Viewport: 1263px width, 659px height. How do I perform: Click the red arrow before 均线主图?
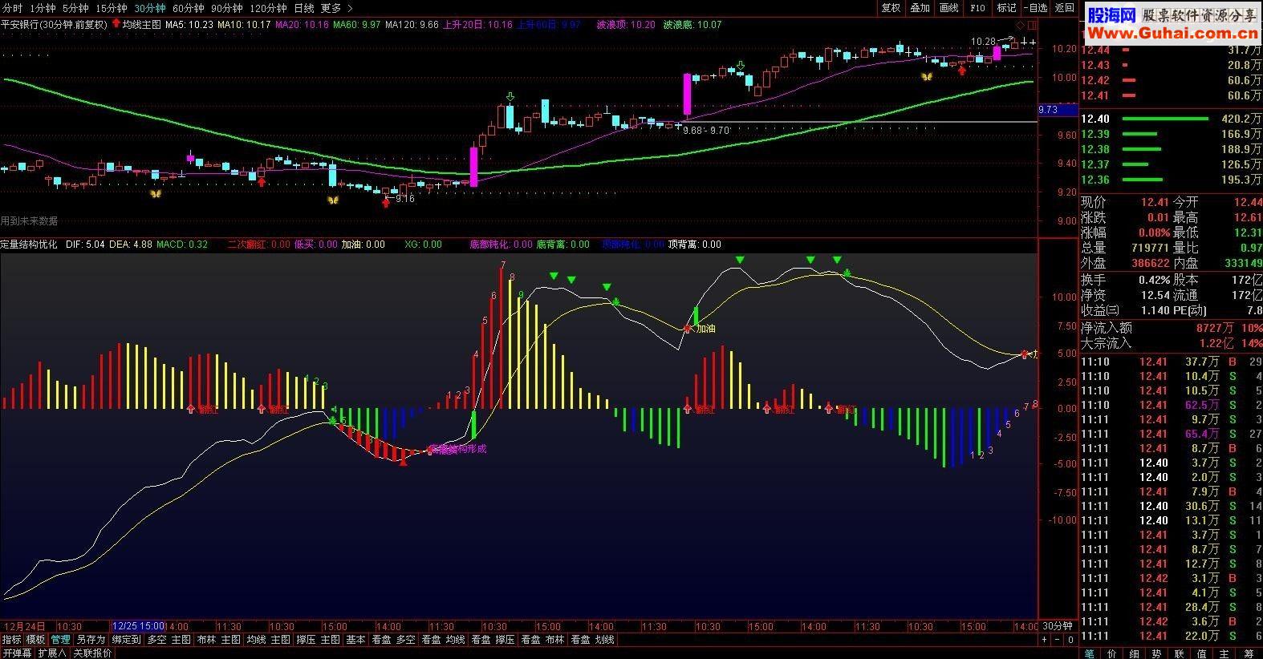(116, 24)
